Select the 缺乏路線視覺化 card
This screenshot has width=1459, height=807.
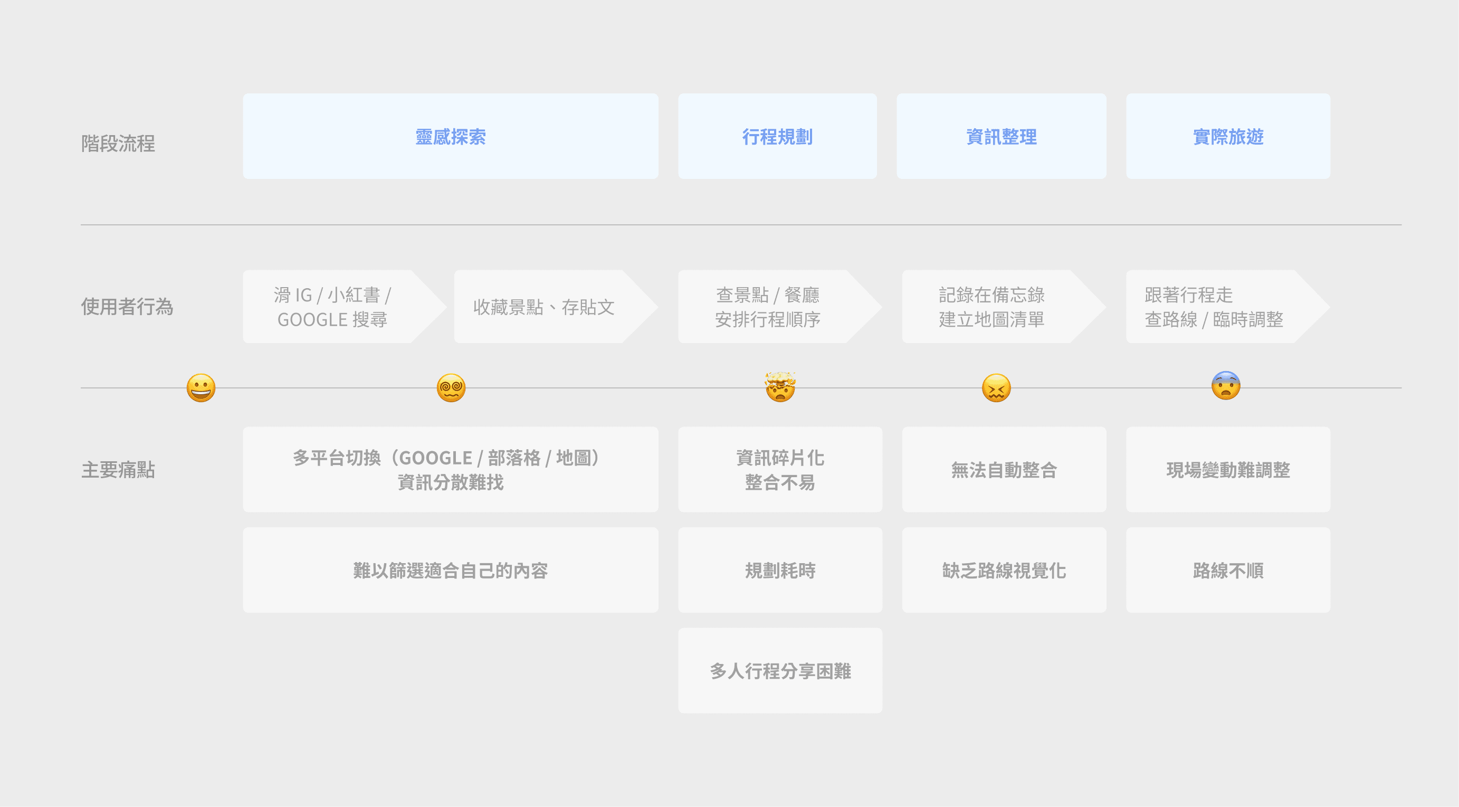1004,570
